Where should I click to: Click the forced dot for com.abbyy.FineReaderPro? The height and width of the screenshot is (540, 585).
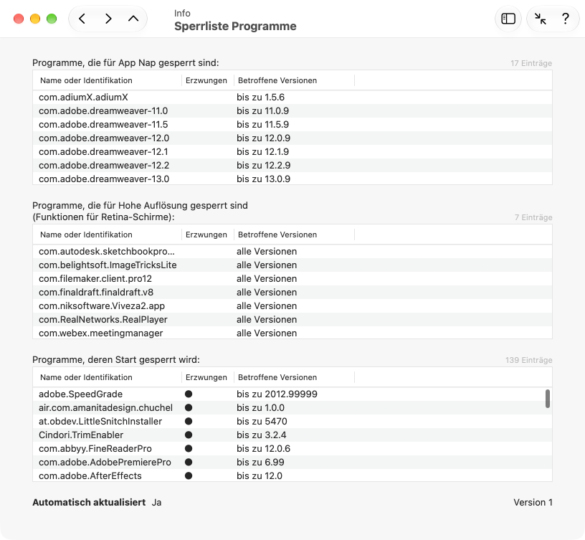189,449
